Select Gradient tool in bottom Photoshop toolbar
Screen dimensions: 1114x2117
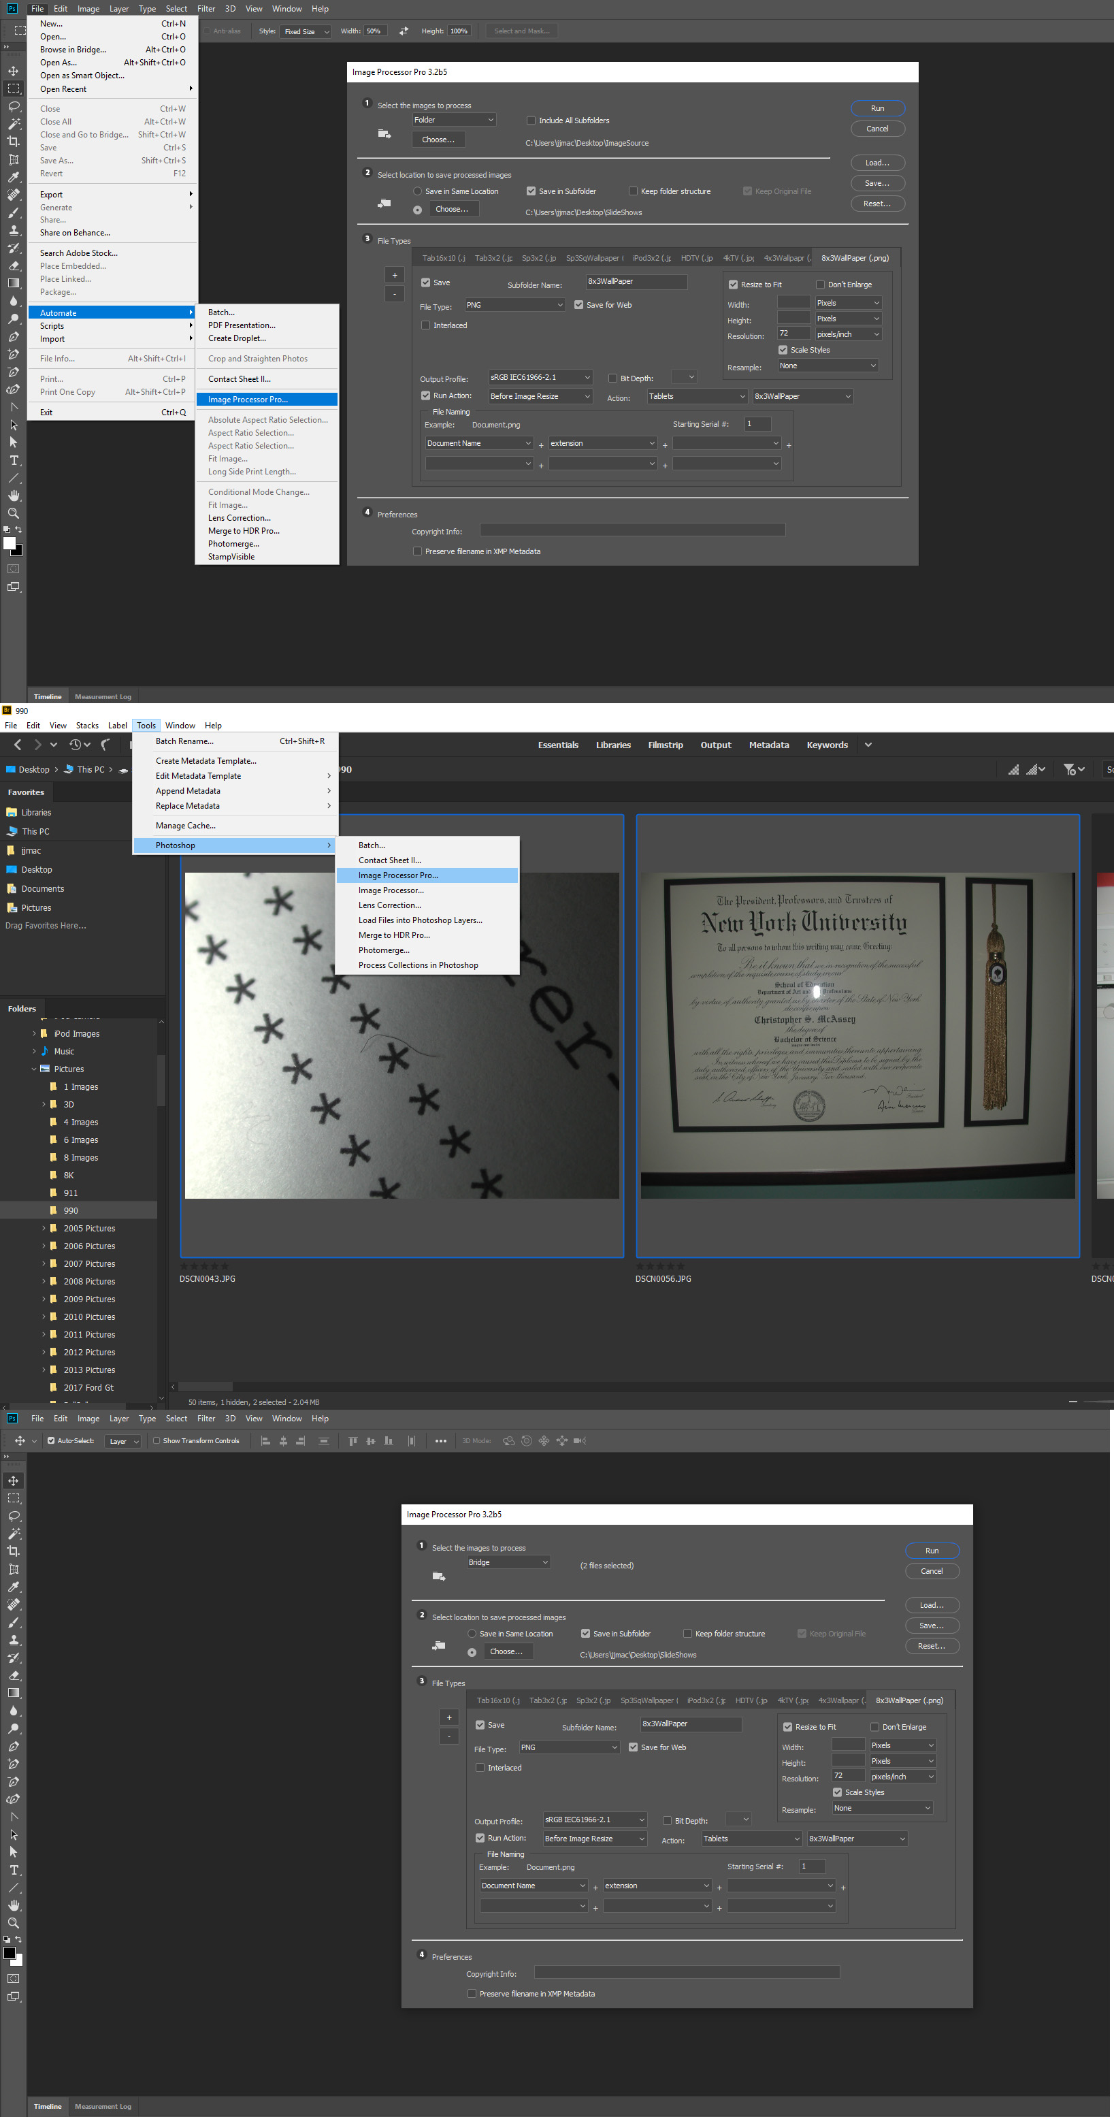click(x=13, y=1693)
